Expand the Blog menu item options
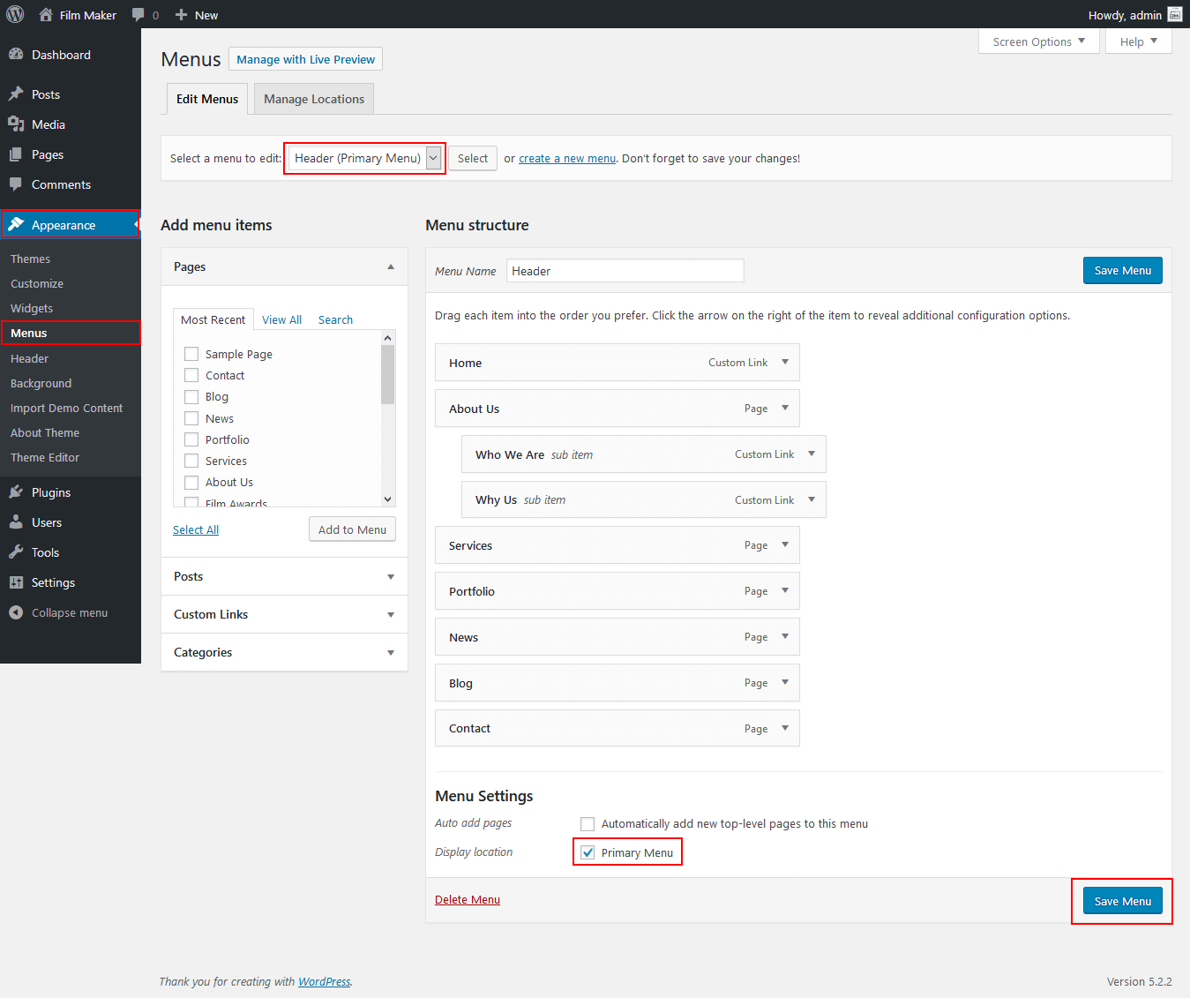 [785, 682]
